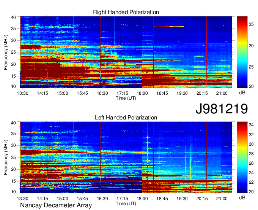The image size is (258, 210).
Task: Click the 'Time (UT)' axis label of bottom plot
Action: [x=126, y=204]
